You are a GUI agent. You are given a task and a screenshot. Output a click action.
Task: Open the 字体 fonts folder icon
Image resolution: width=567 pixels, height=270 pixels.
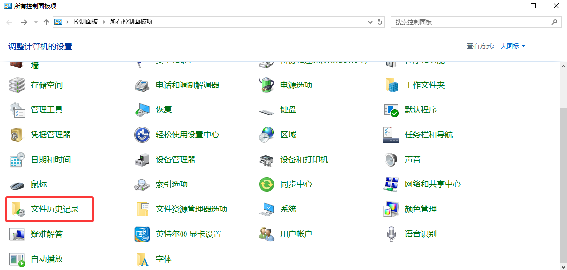[143, 259]
